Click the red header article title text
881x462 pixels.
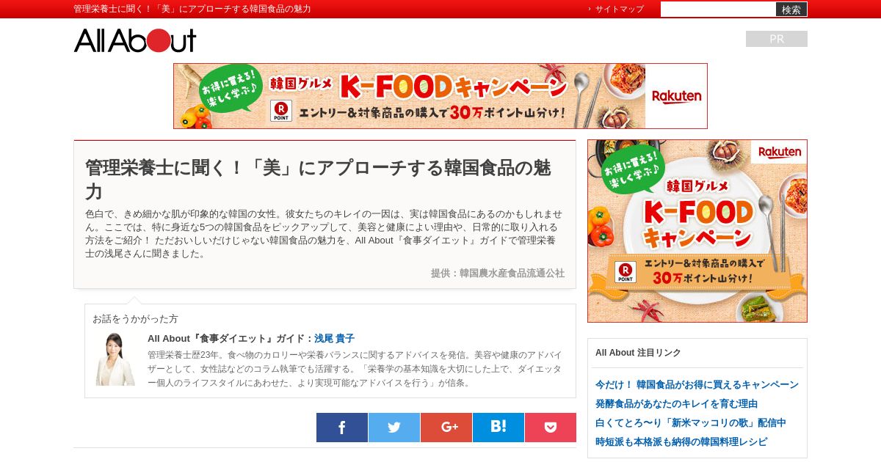(x=192, y=9)
